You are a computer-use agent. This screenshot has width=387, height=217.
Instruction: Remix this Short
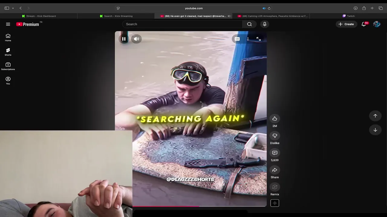pyautogui.click(x=275, y=187)
